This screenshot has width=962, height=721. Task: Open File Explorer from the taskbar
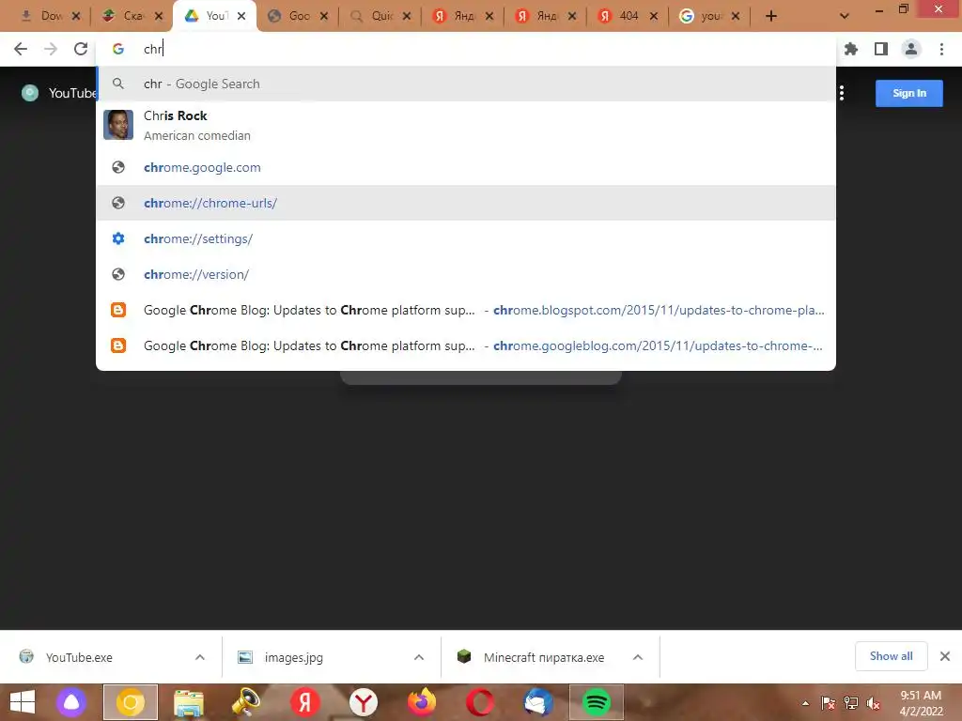tap(188, 702)
